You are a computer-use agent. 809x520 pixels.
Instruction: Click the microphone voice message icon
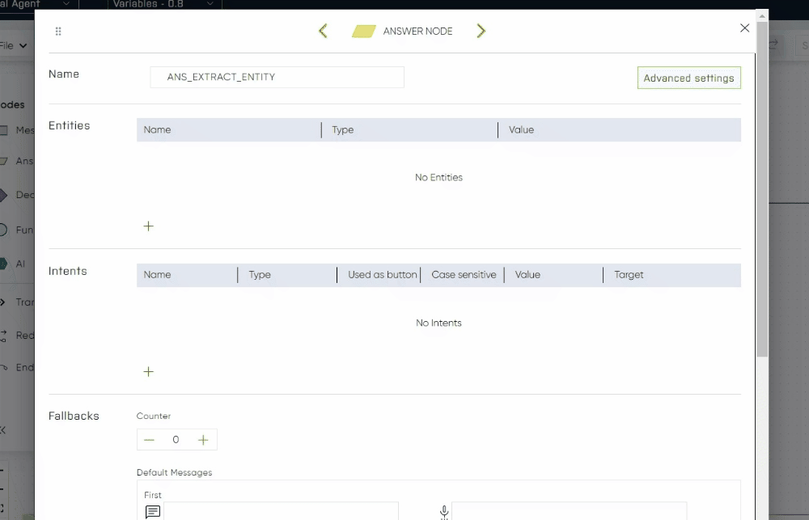point(444,512)
